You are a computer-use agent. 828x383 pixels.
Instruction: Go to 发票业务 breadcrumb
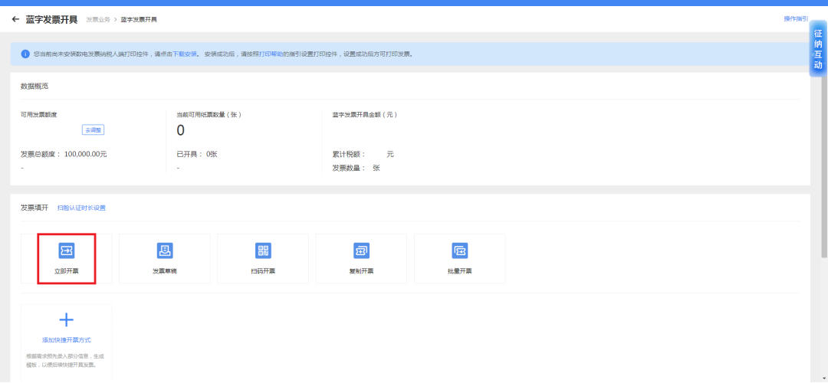98,19
